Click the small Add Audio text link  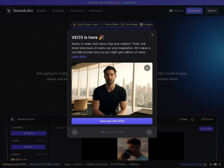coord(41,141)
